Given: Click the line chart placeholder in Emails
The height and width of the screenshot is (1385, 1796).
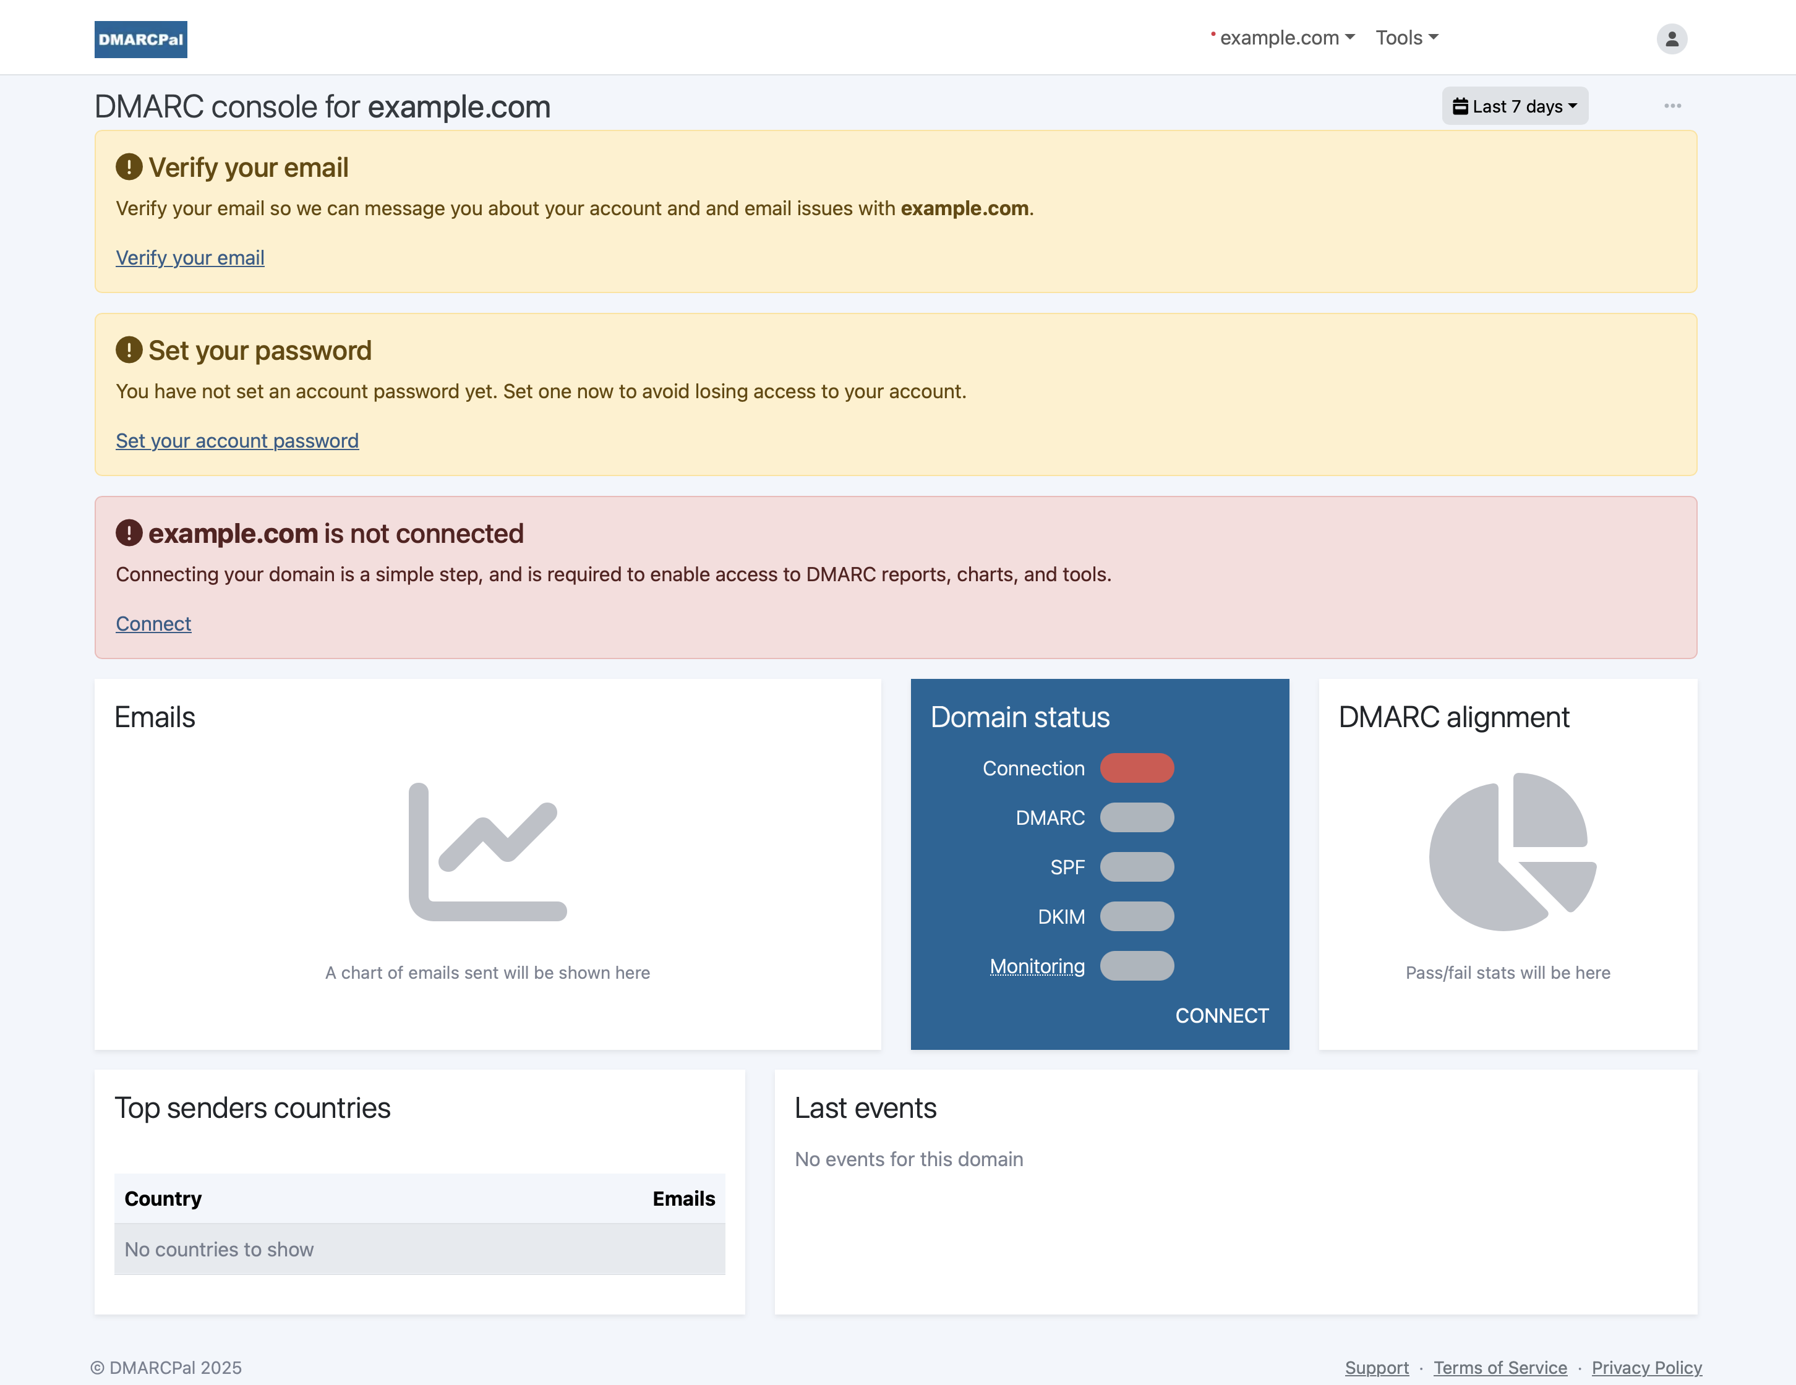Looking at the screenshot, I should tap(487, 851).
